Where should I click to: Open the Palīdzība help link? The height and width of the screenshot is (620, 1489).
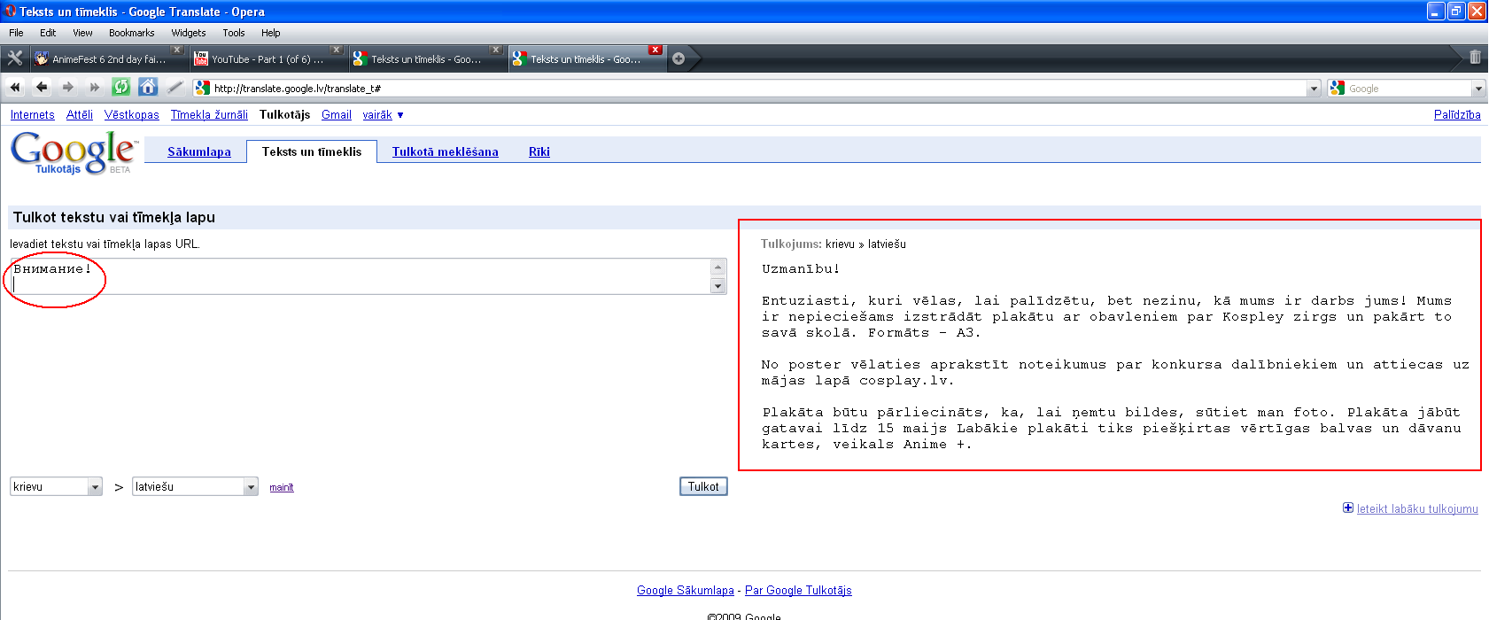[1457, 114]
